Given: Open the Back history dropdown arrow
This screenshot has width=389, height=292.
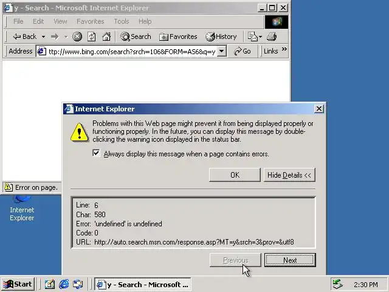Looking at the screenshot, I should point(43,36).
